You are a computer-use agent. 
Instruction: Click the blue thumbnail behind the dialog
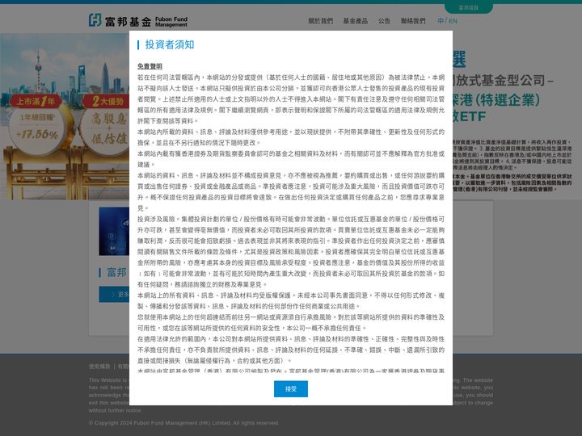(114, 232)
